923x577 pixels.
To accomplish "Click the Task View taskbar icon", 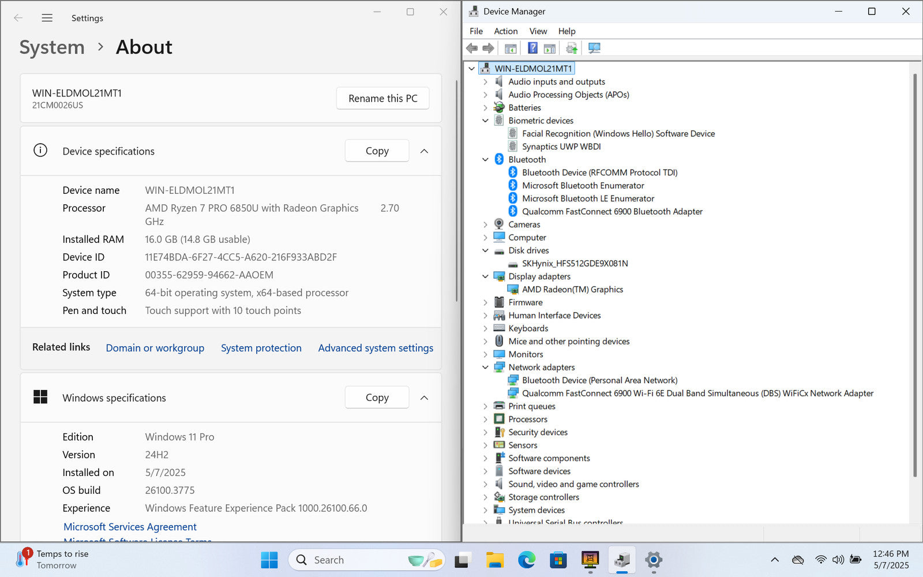I will tap(462, 560).
